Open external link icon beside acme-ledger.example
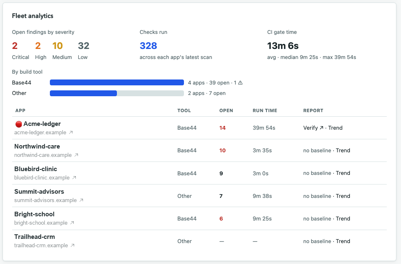 tap(71, 133)
